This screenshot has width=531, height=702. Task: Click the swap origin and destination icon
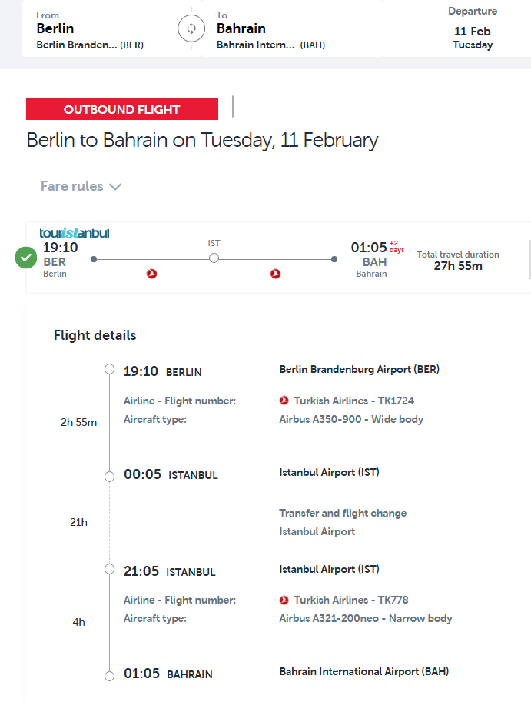click(191, 29)
